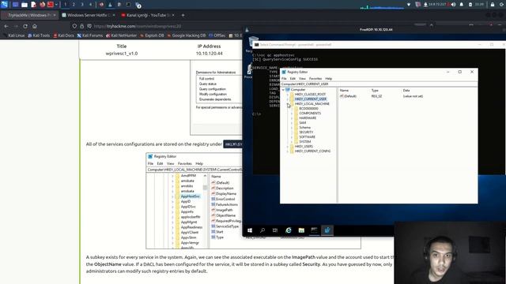Screen dimensions: 506x284
Task: Open the Windows Start button in RDP
Action: pos(250,230)
